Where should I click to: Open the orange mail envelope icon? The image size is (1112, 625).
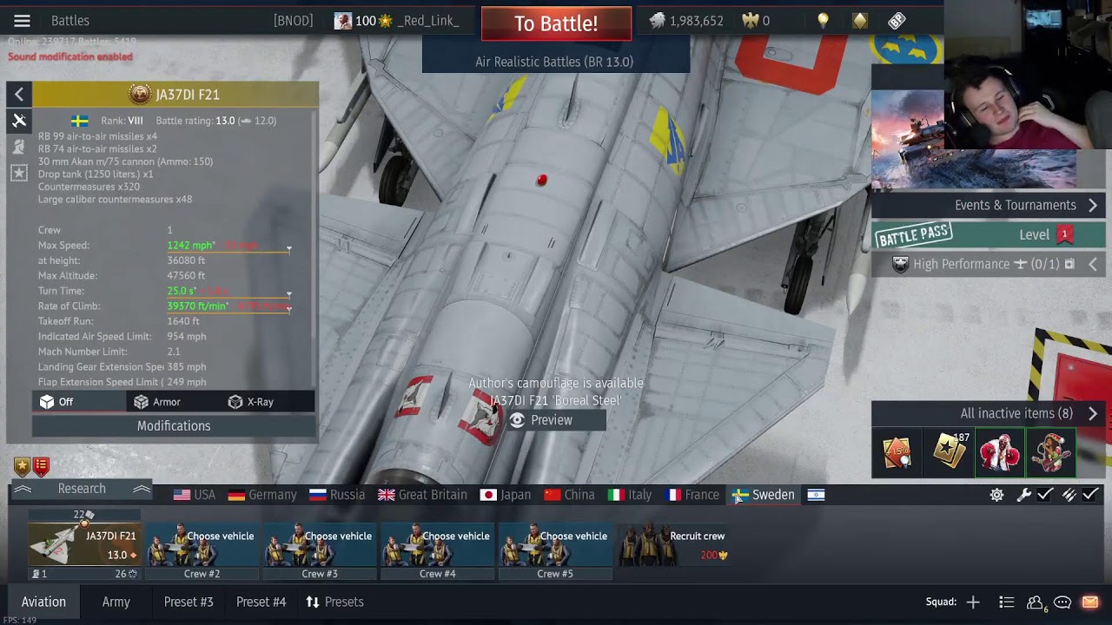(1090, 602)
